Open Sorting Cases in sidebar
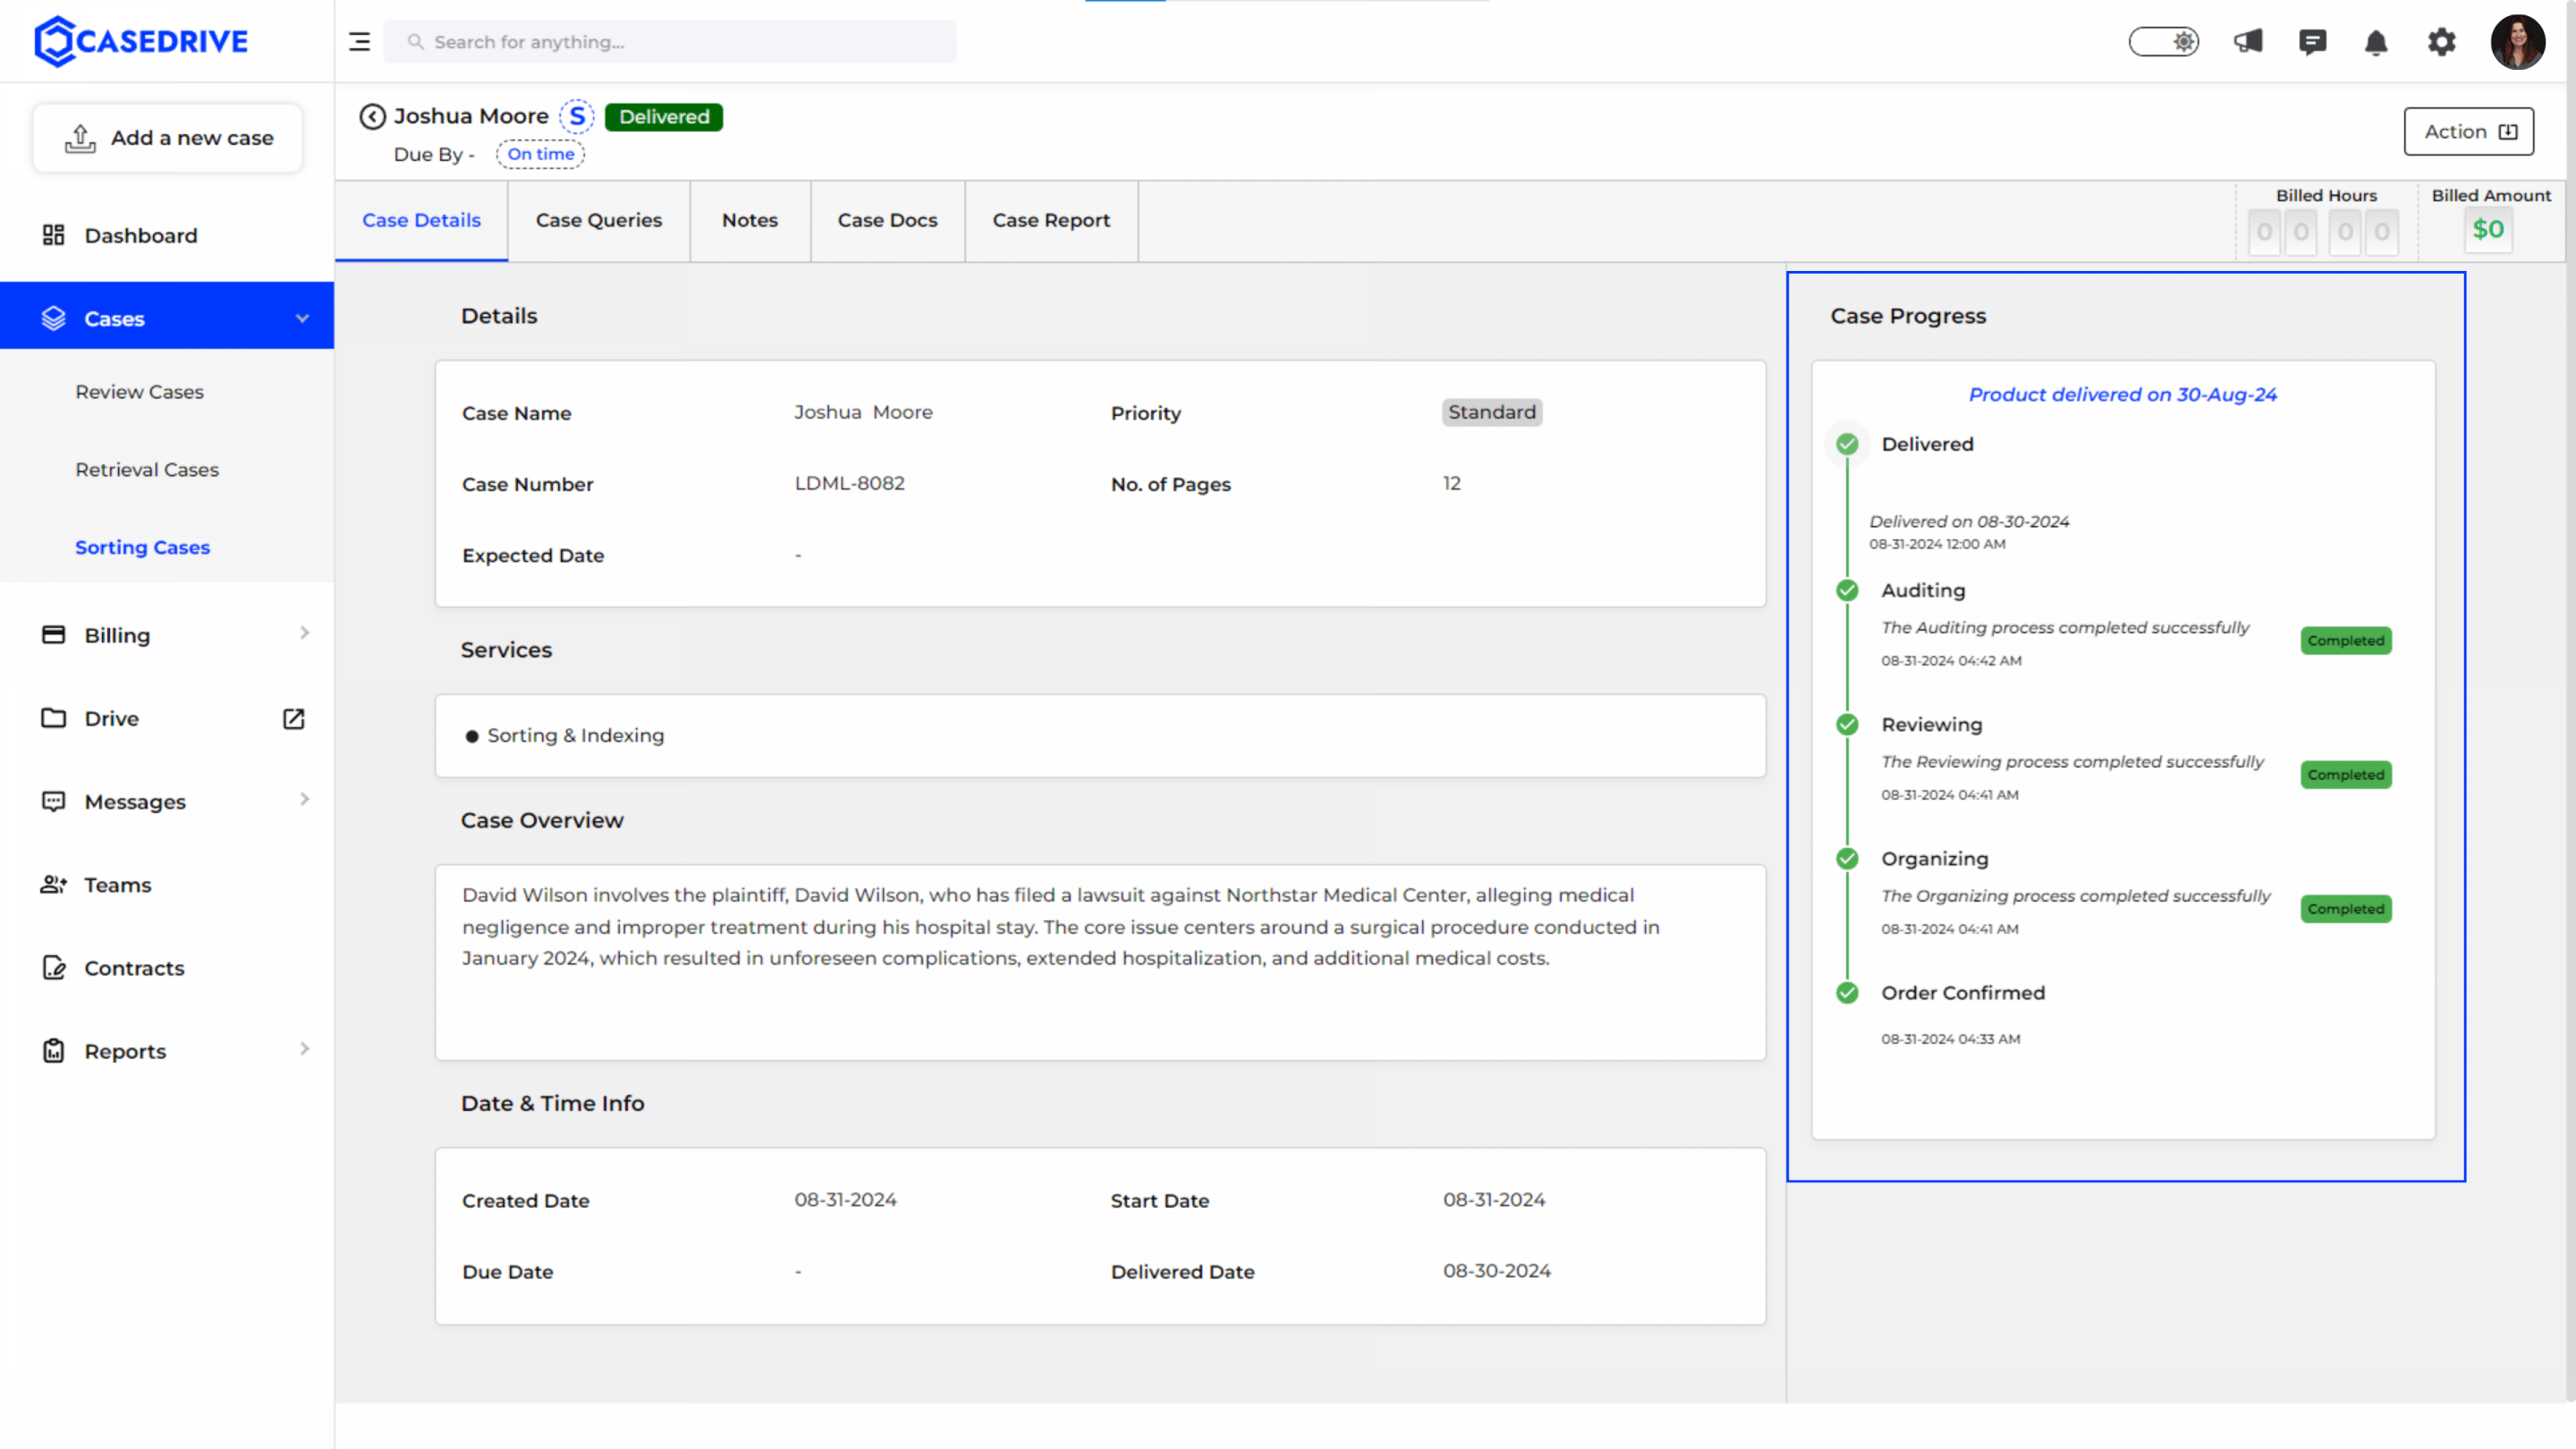This screenshot has width=2576, height=1449. click(x=142, y=547)
